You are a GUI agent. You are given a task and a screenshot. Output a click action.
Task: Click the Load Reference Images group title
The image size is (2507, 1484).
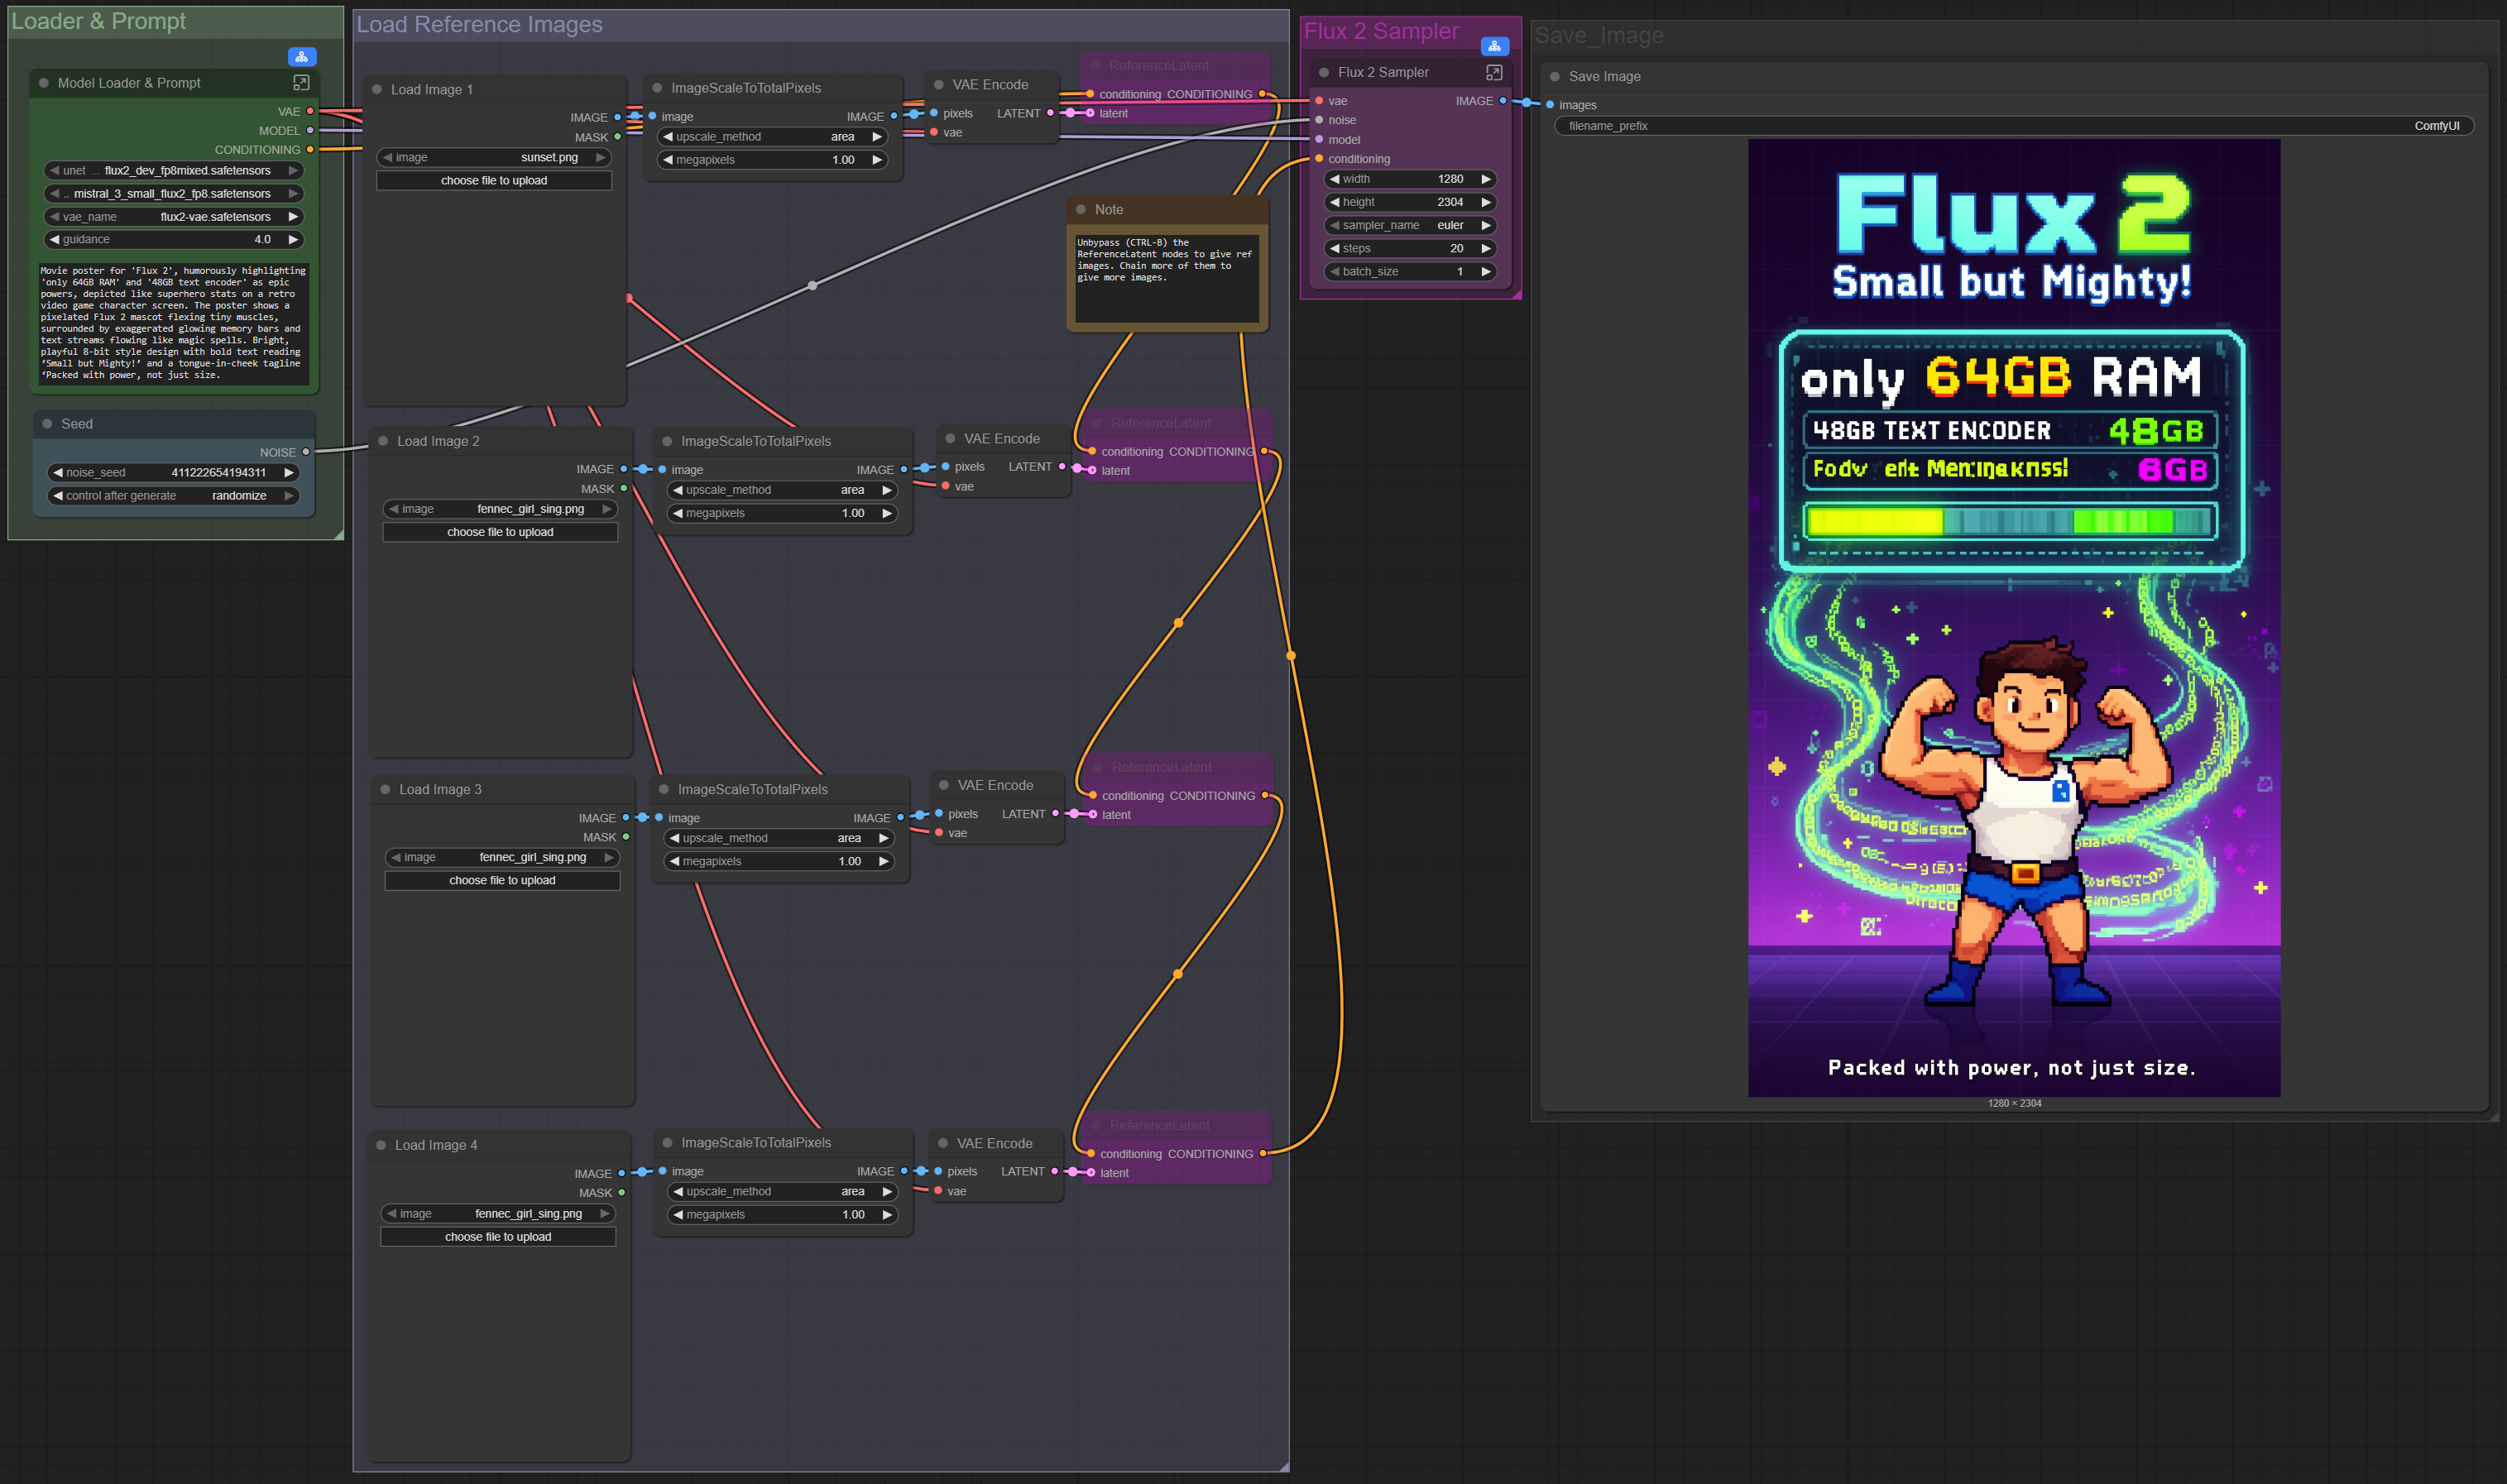tap(480, 24)
